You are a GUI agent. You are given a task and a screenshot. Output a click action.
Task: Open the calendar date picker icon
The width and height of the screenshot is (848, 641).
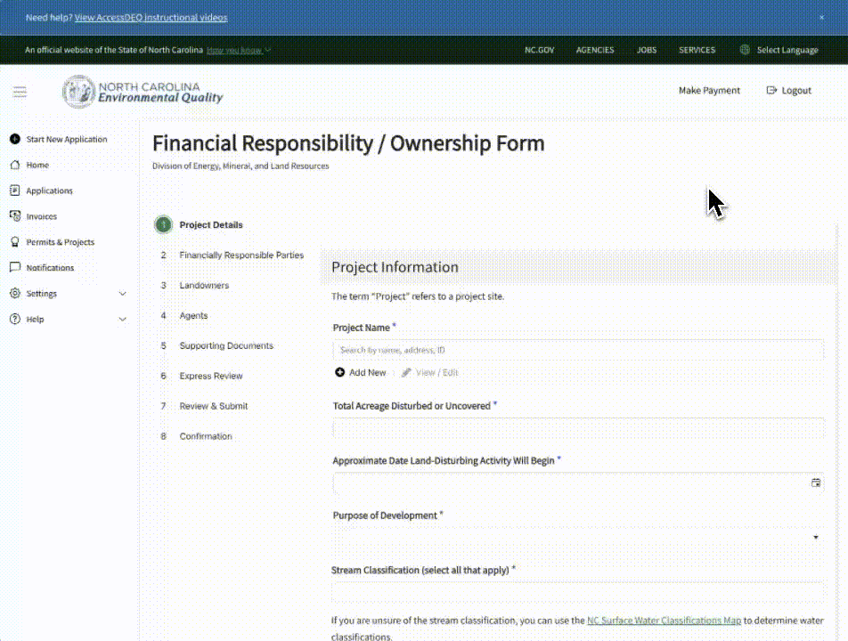pos(815,483)
